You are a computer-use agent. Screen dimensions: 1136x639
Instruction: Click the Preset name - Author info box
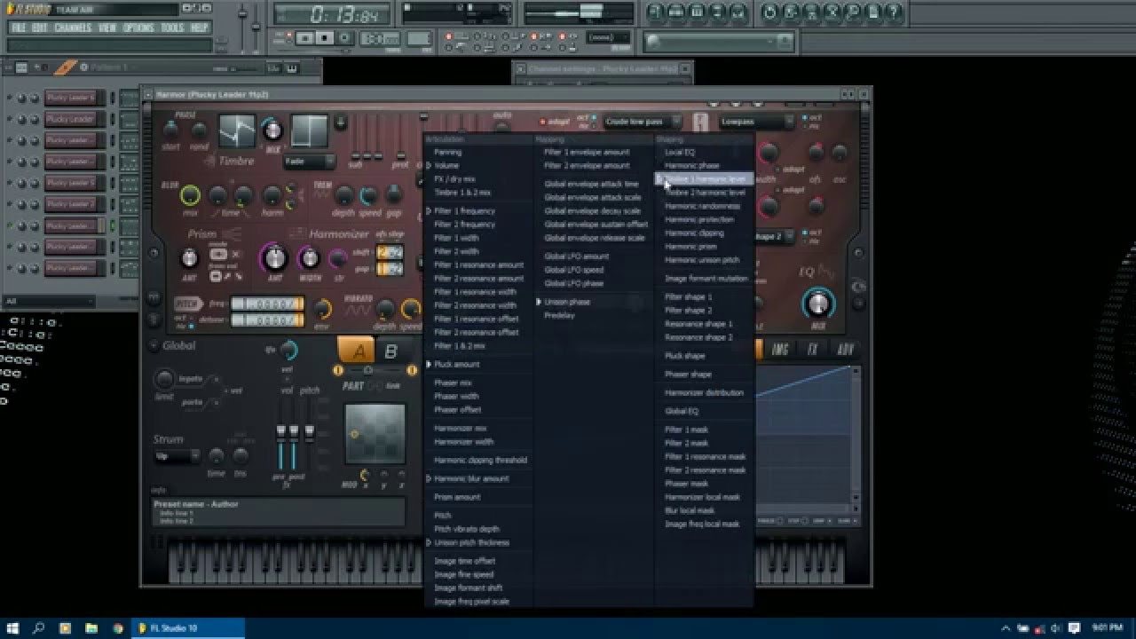pyautogui.click(x=279, y=512)
